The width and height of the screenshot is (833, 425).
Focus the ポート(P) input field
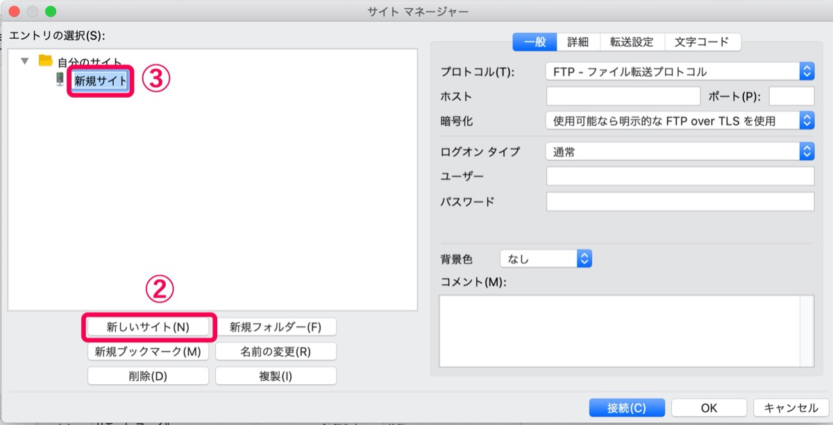pos(791,96)
